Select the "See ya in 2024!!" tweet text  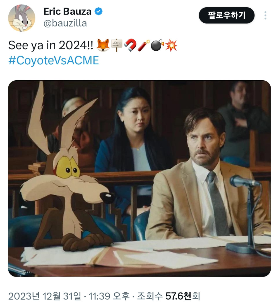(51, 46)
